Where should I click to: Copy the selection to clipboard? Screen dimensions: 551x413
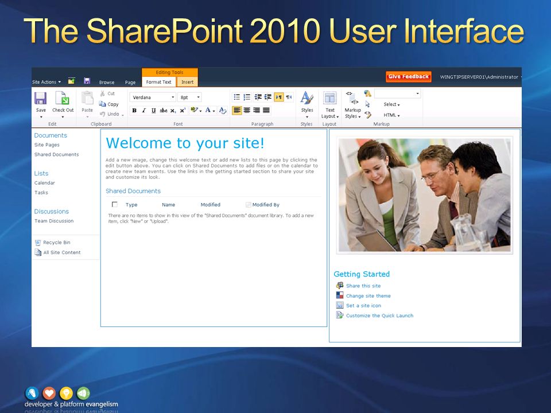[x=109, y=104]
